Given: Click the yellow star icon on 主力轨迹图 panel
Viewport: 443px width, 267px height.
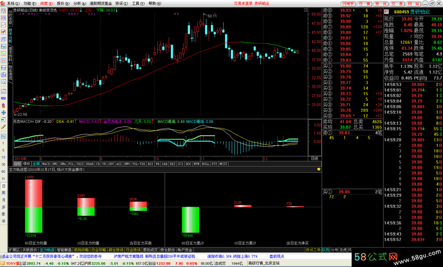Looking at the screenshot, I should (319, 170).
